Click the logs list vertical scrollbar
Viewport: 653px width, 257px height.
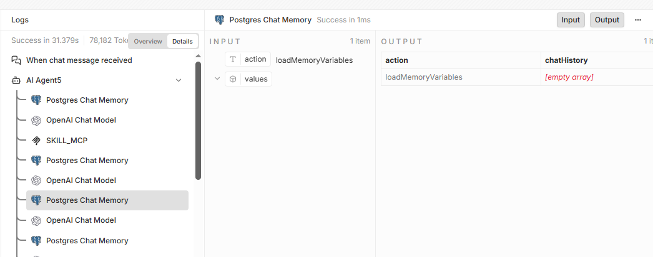(x=198, y=118)
